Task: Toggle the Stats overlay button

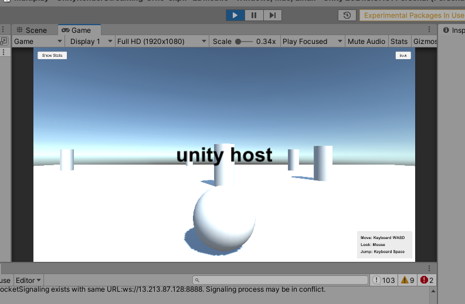Action: pyautogui.click(x=399, y=42)
